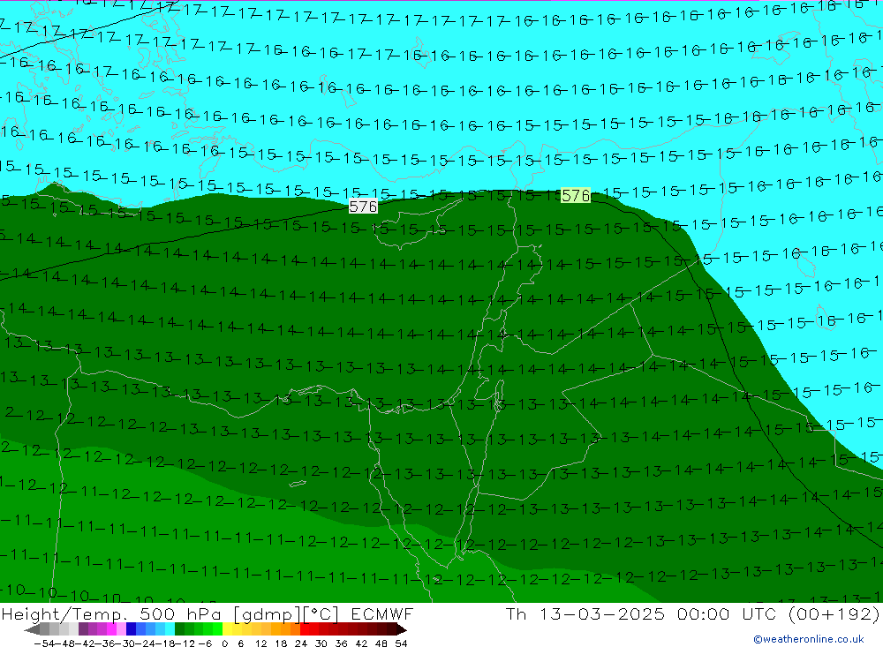Pick the bright green legend swatch
The width and height of the screenshot is (883, 647).
tap(217, 629)
